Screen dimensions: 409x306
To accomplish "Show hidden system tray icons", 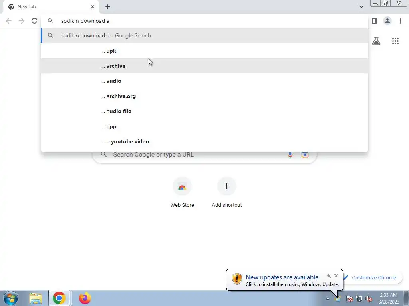I will pyautogui.click(x=328, y=299).
